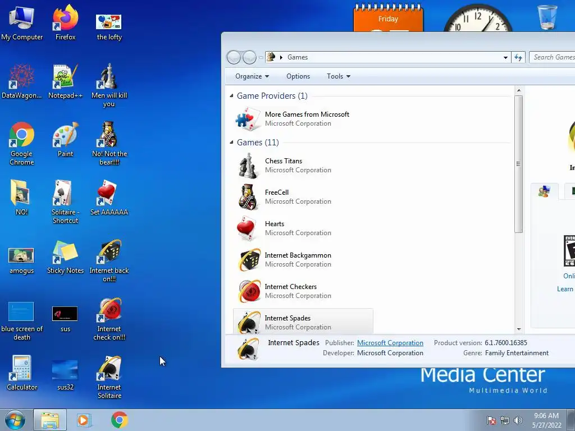Collapse the Game Providers group
The height and width of the screenshot is (431, 575).
point(231,95)
